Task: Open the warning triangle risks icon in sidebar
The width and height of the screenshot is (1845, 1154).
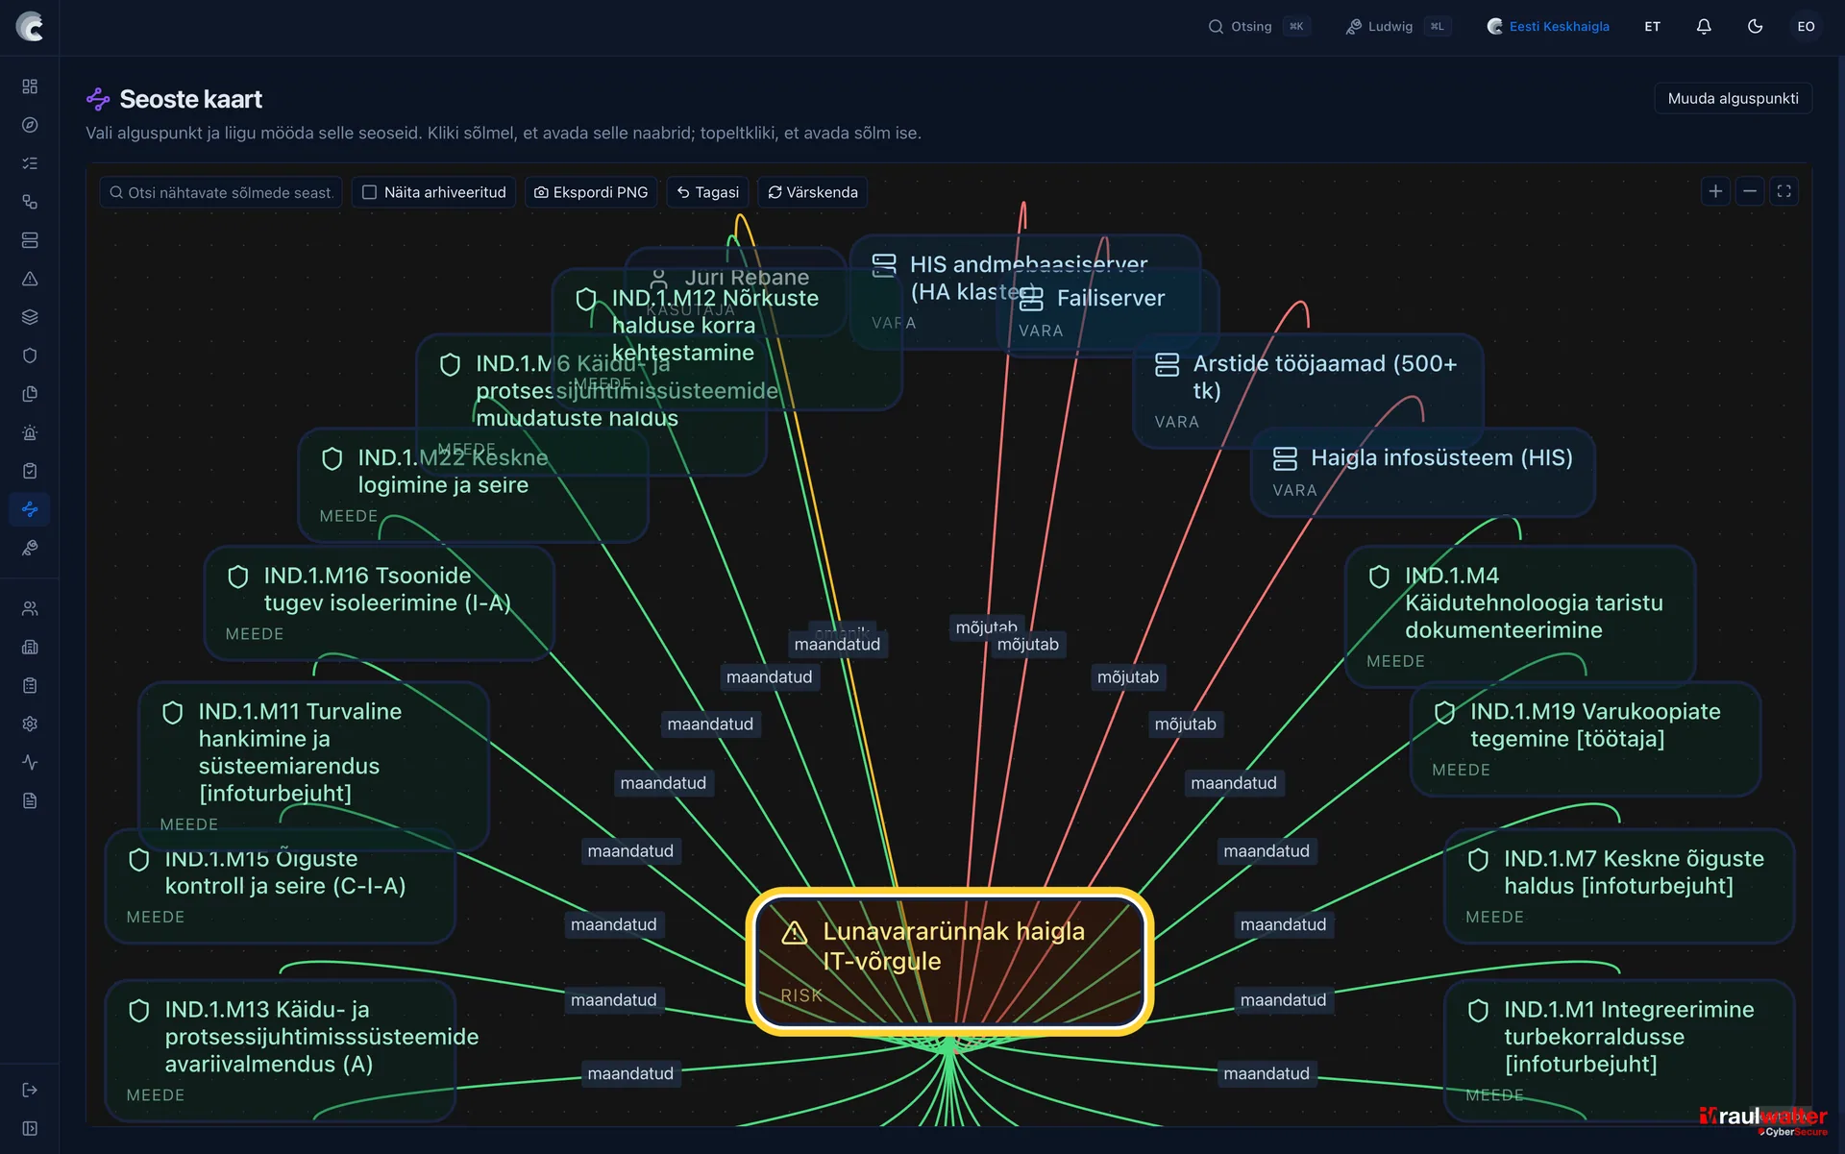Action: 30,279
